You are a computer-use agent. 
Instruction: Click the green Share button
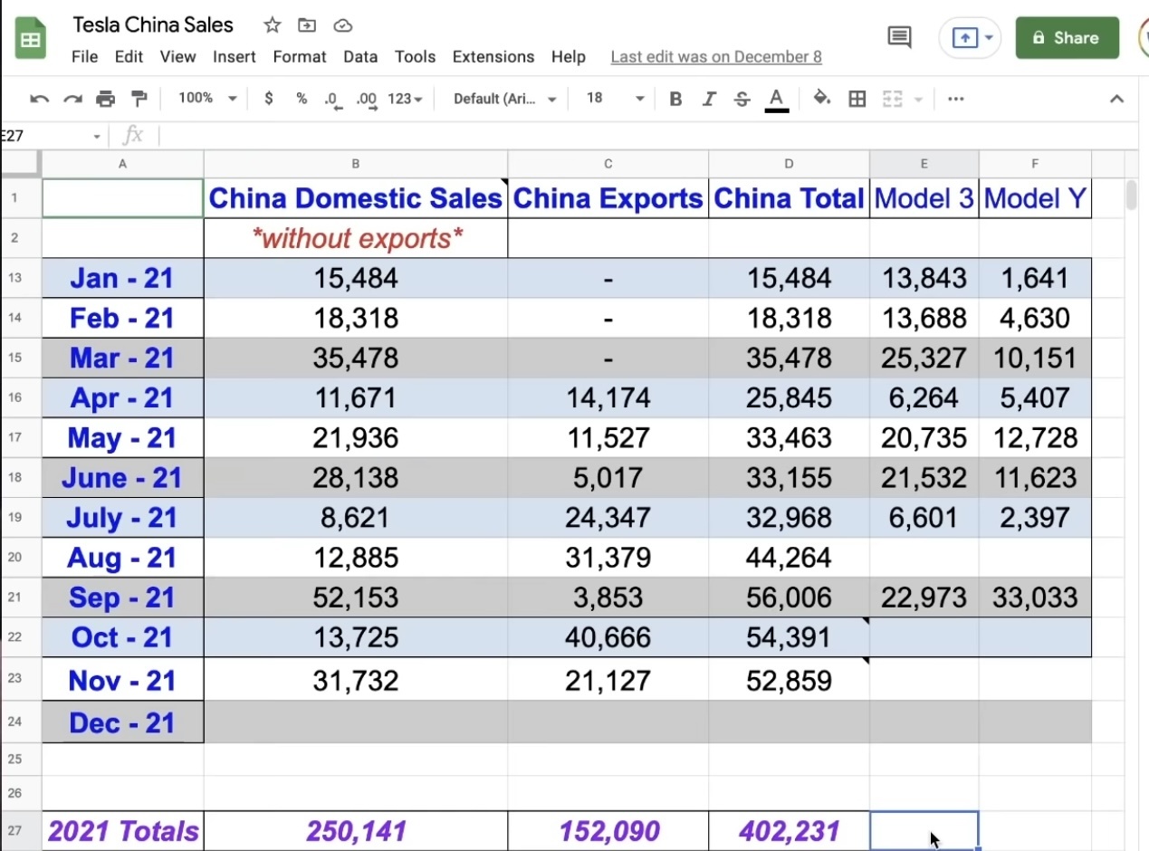pos(1067,38)
